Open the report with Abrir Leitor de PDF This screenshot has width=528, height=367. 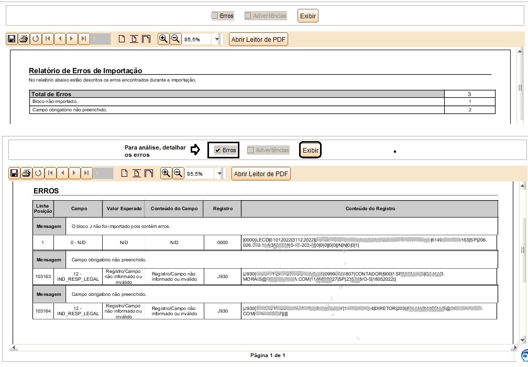tap(258, 39)
